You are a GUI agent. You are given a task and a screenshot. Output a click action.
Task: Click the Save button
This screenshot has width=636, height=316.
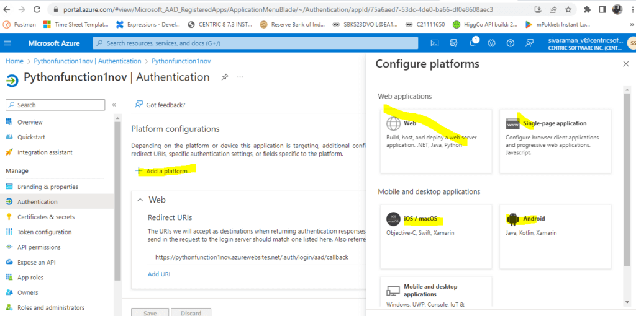point(150,313)
